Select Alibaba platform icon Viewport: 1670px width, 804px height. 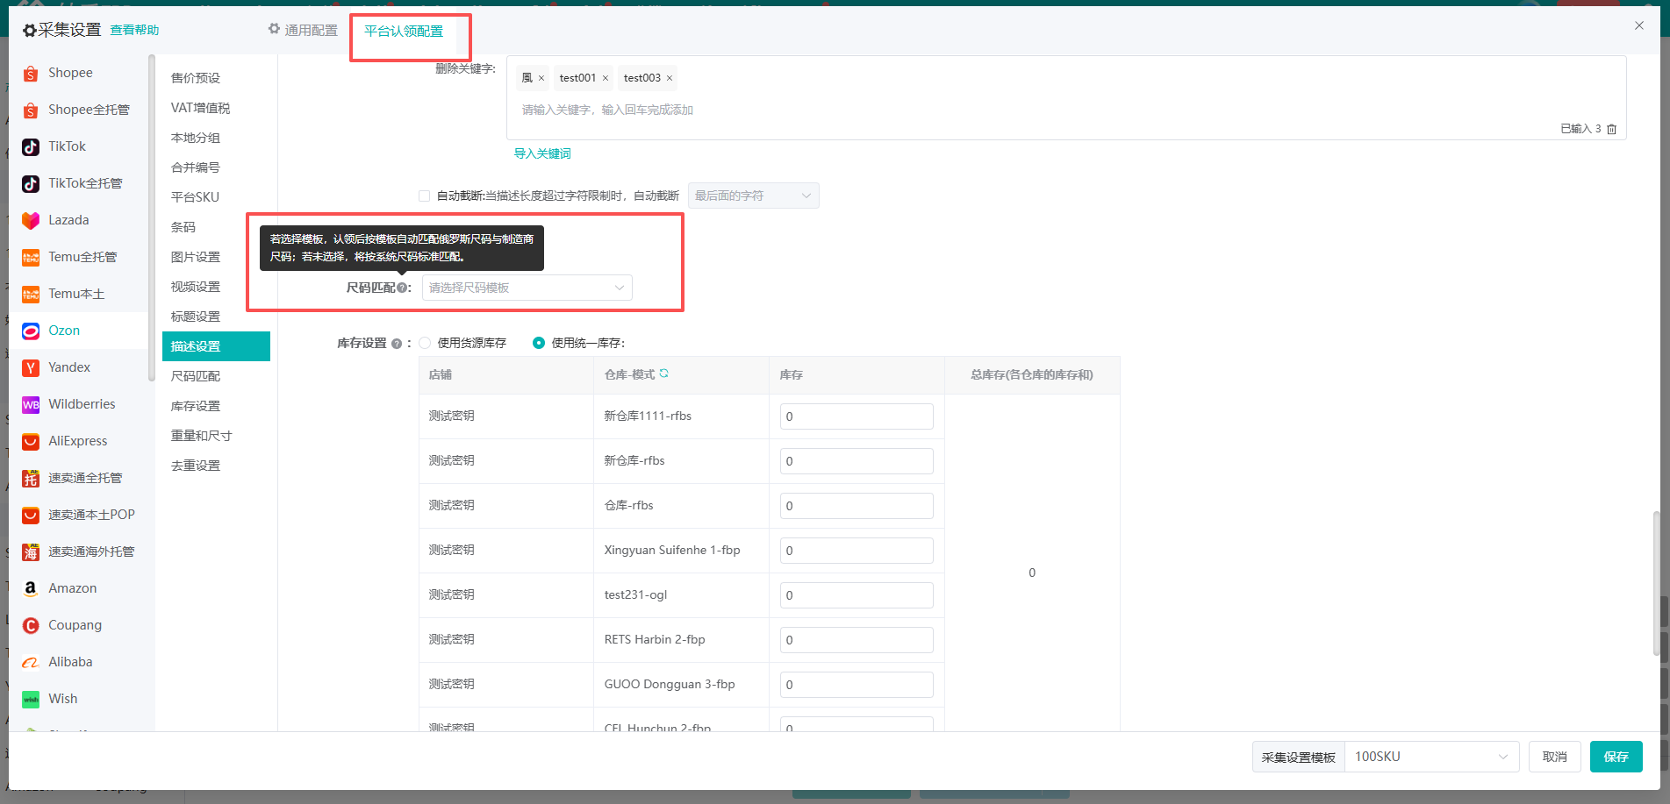coord(31,663)
